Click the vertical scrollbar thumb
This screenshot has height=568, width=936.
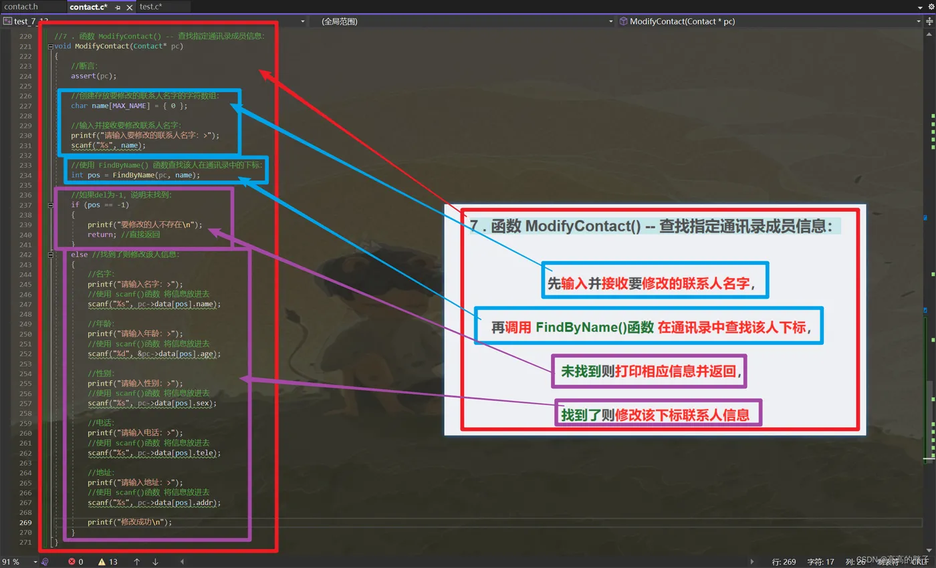point(929,421)
